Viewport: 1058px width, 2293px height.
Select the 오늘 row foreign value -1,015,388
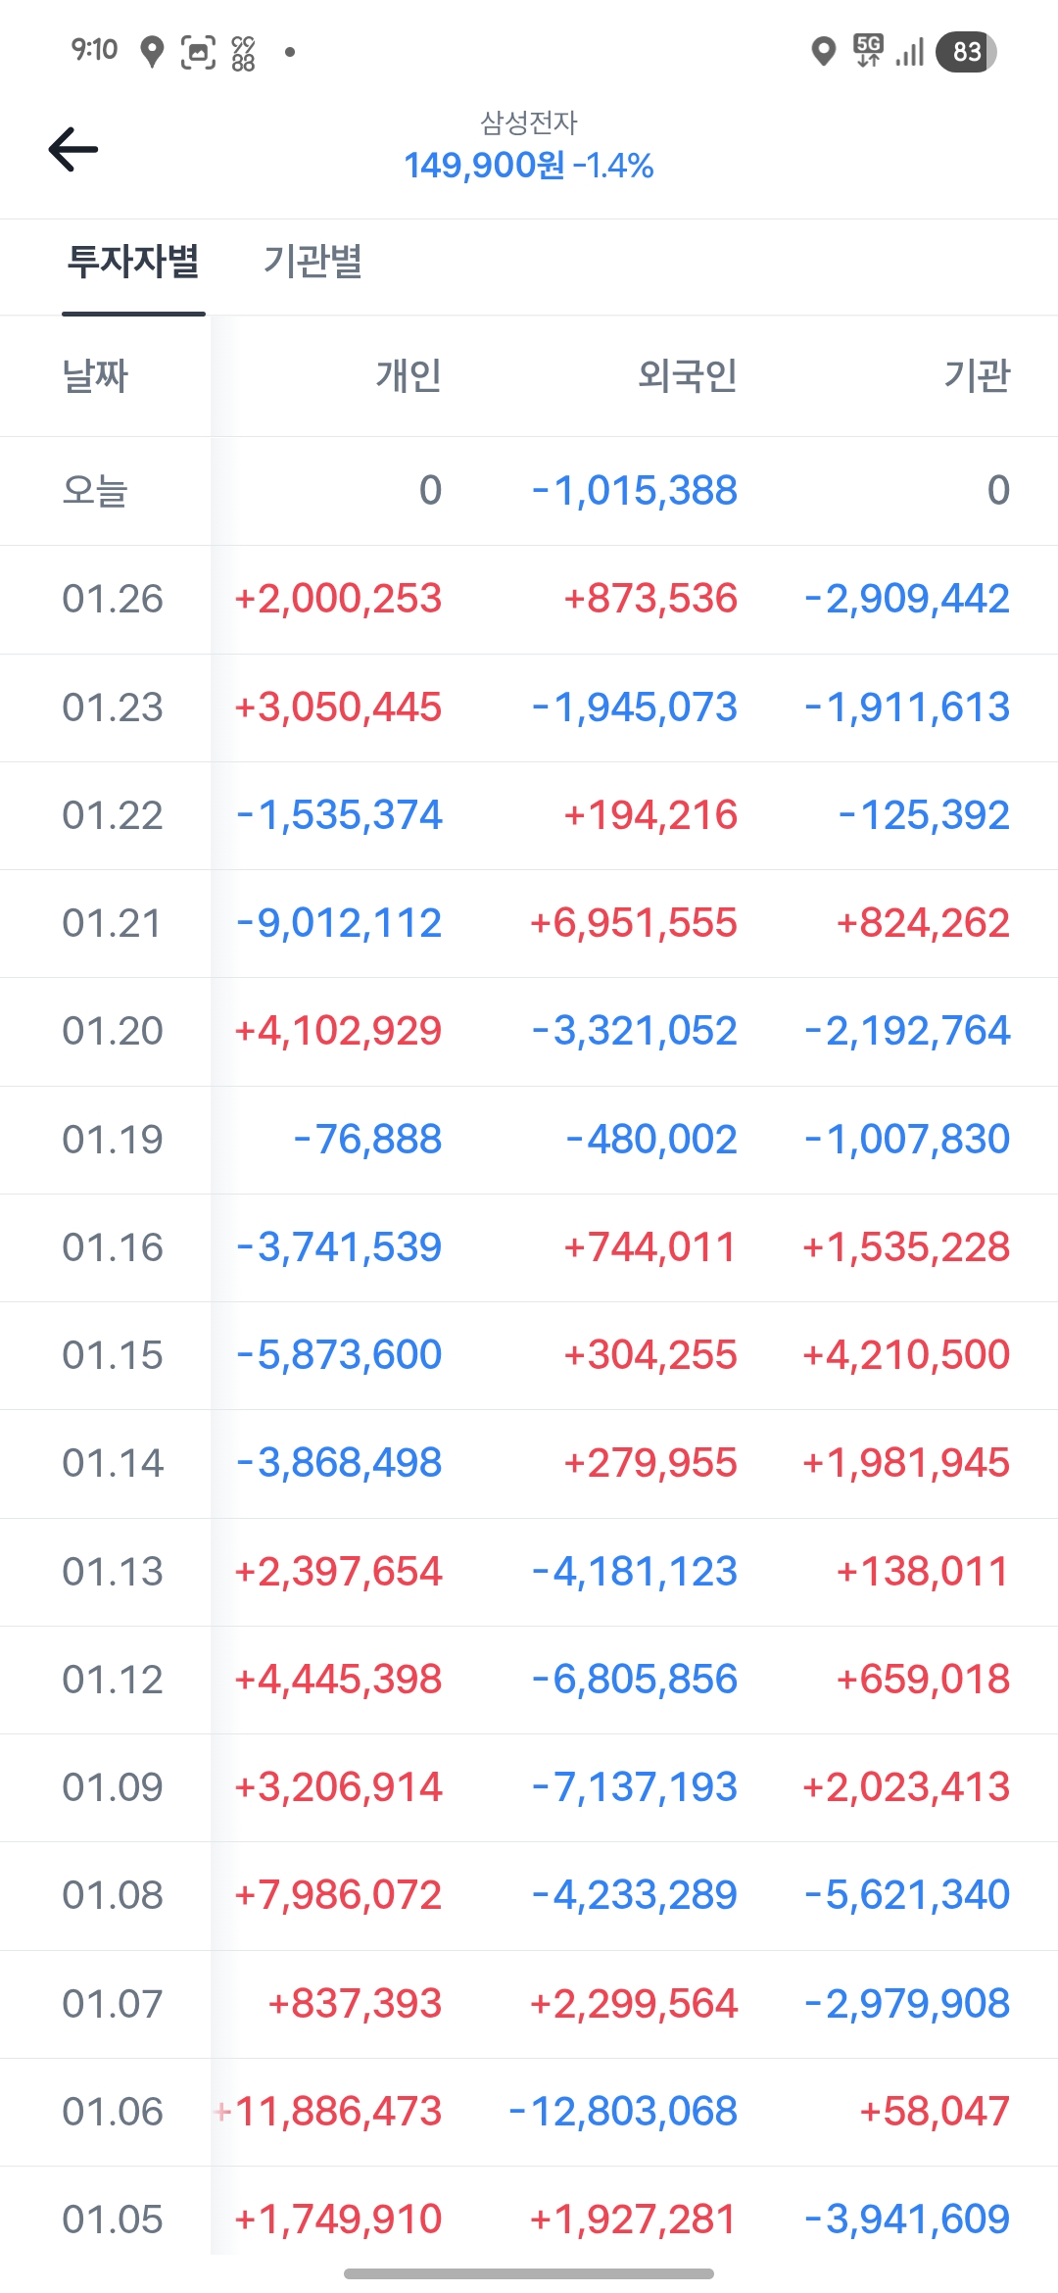pos(635,491)
